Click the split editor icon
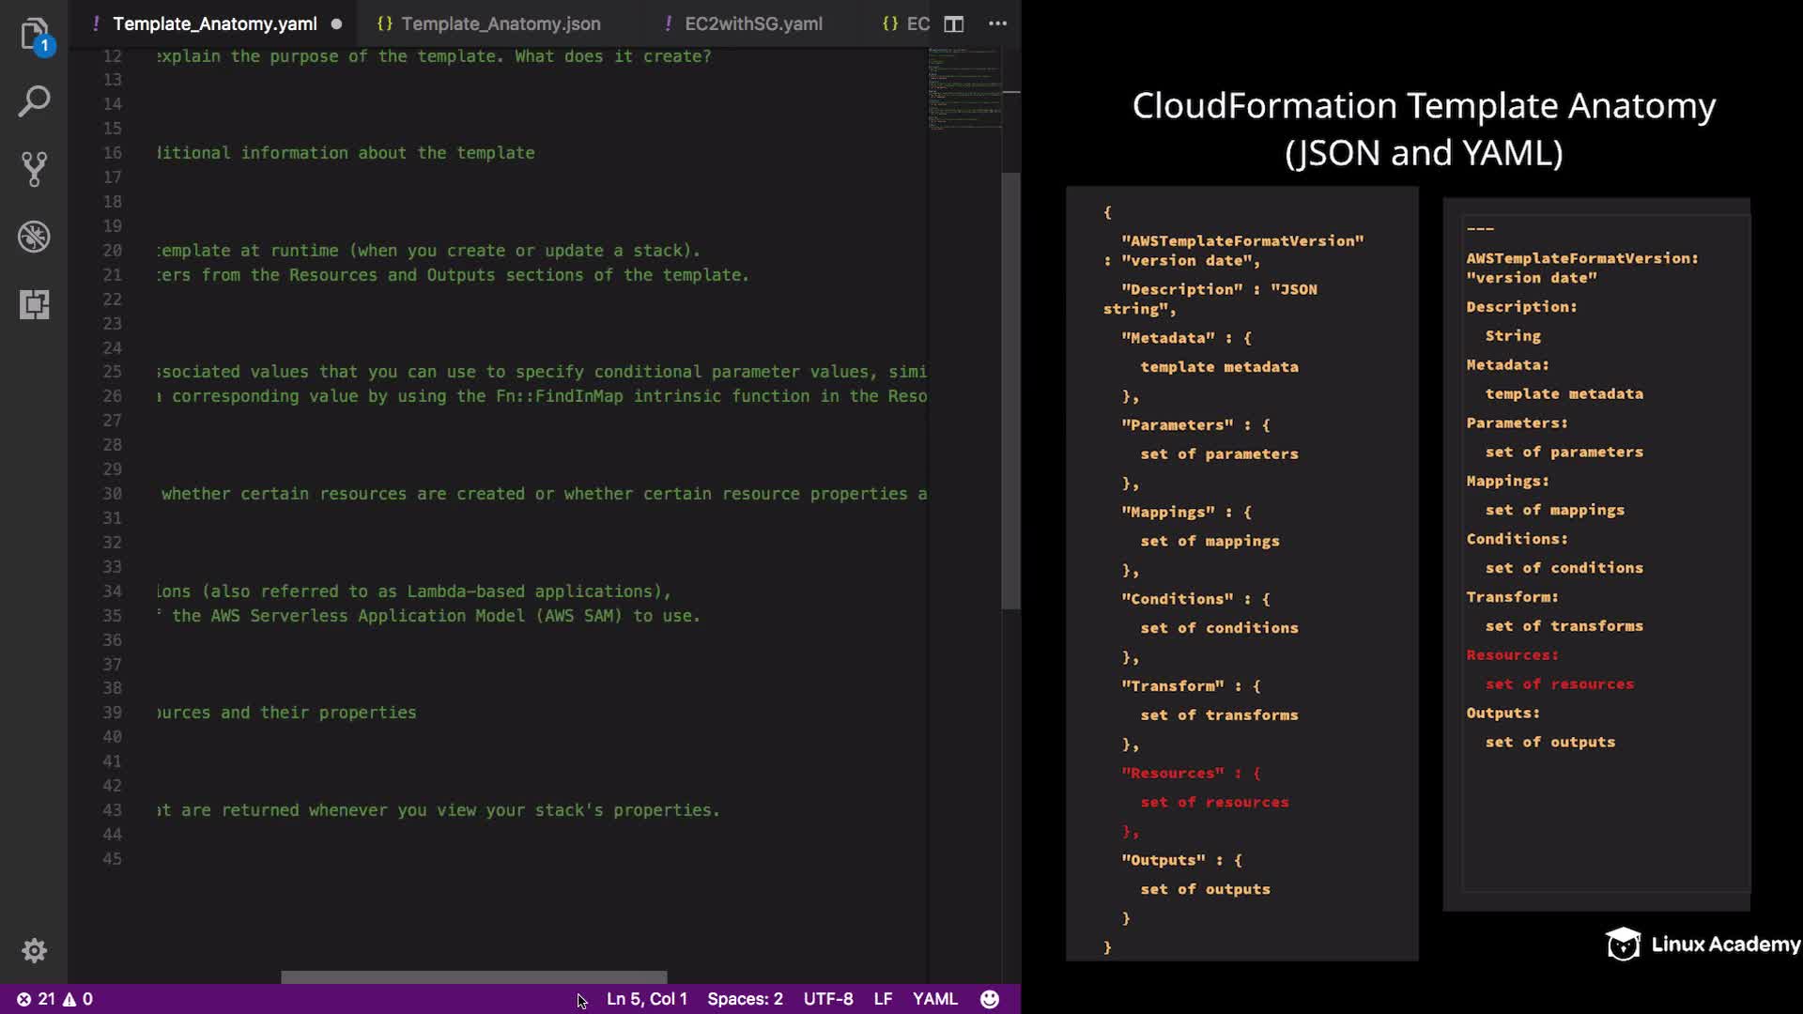This screenshot has height=1014, width=1803. click(x=953, y=24)
